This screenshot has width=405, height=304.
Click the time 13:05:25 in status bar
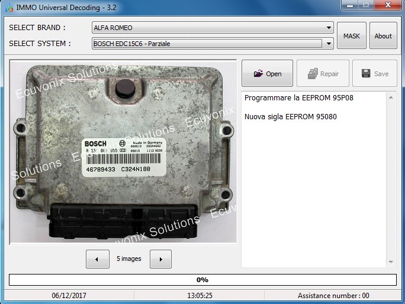click(200, 296)
